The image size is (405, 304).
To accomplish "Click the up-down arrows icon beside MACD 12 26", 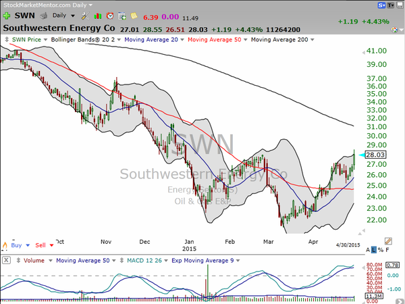I will [122, 260].
